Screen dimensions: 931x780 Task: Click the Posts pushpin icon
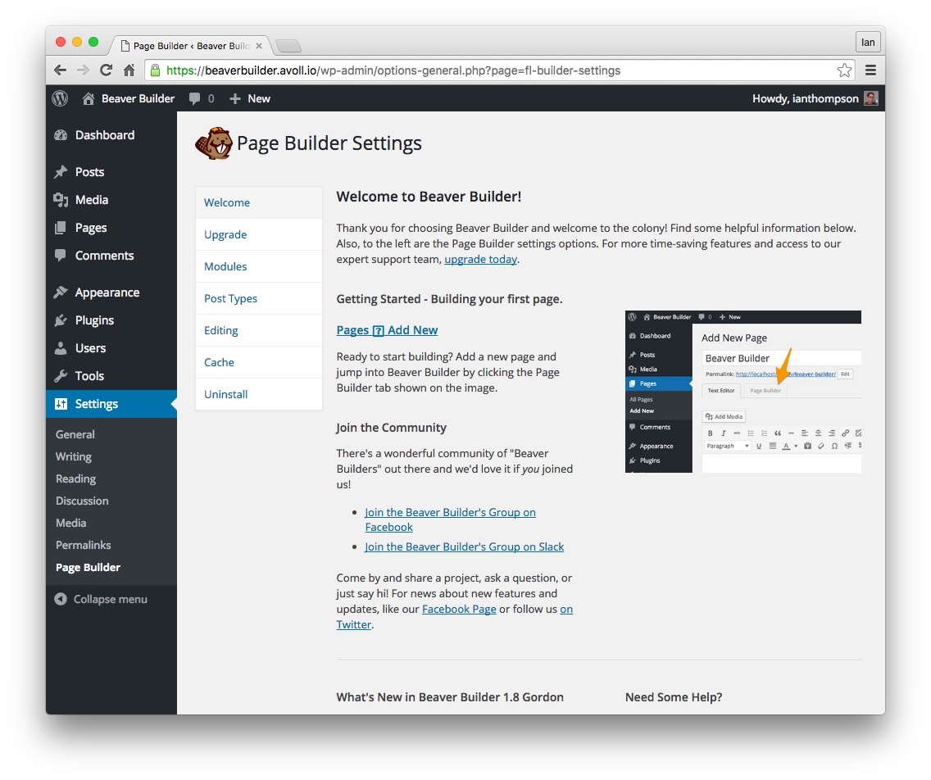pos(61,171)
